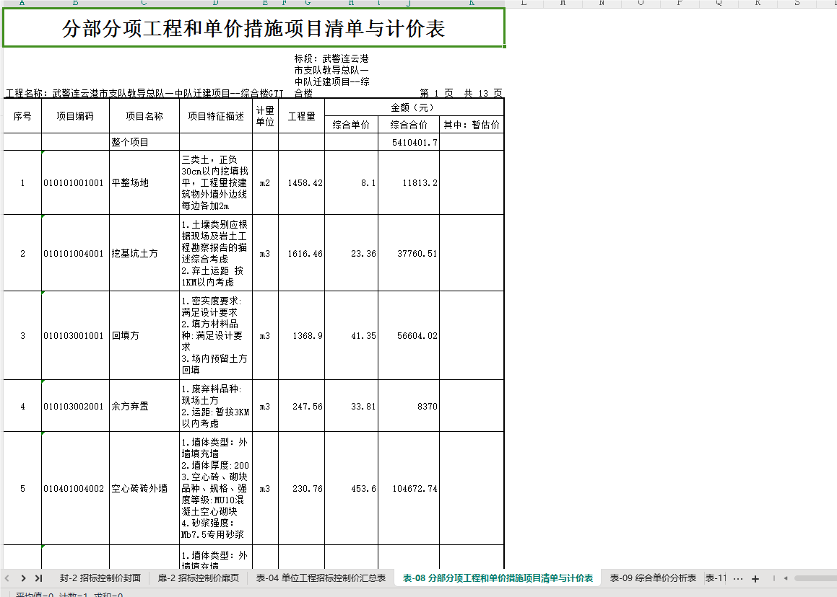Screen dimensions: 837x597
Task: Click the 项目编码 header cell
Action: [x=75, y=116]
